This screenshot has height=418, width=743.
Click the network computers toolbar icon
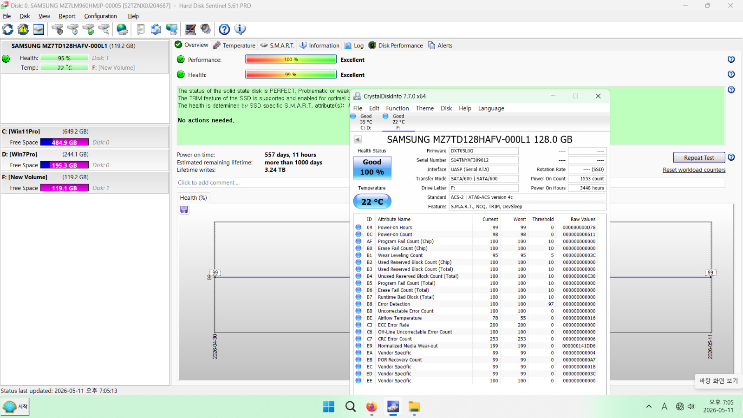pos(172,29)
